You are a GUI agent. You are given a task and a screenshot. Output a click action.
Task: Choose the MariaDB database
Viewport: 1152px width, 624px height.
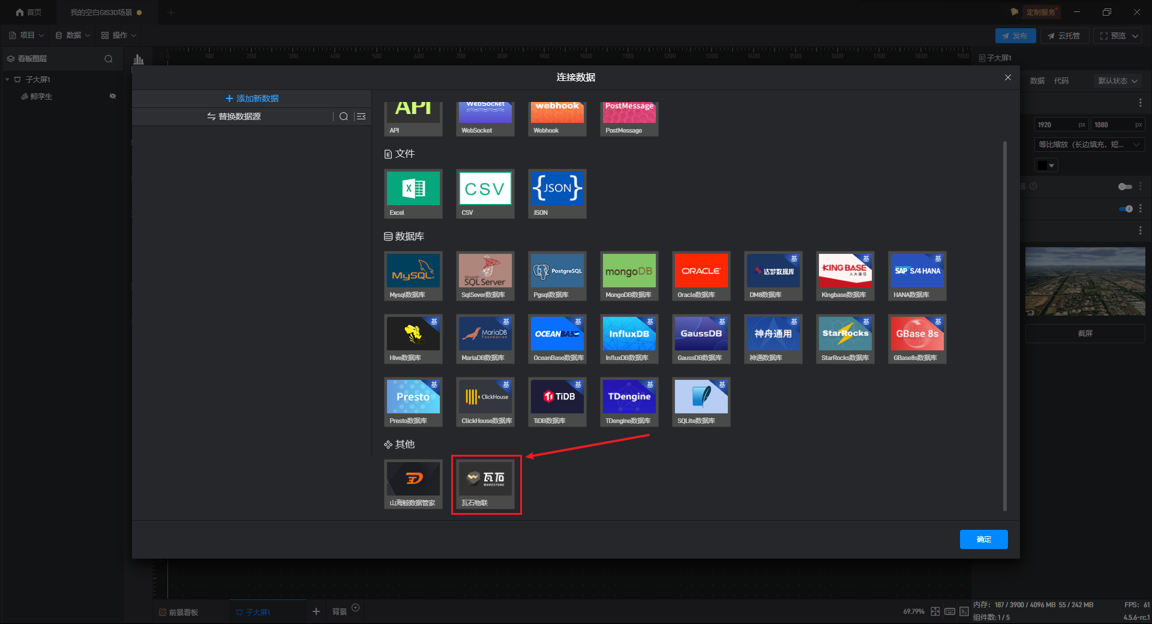[x=485, y=339]
